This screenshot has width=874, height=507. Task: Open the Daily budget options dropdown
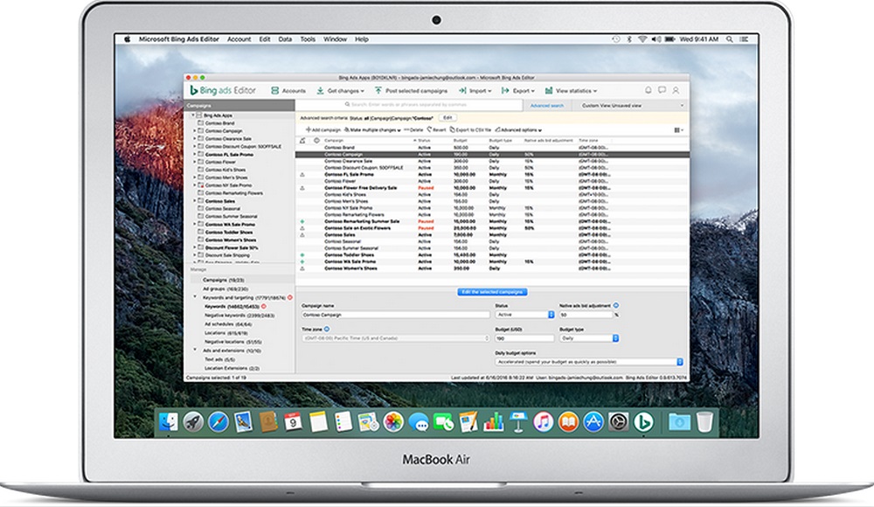click(588, 362)
